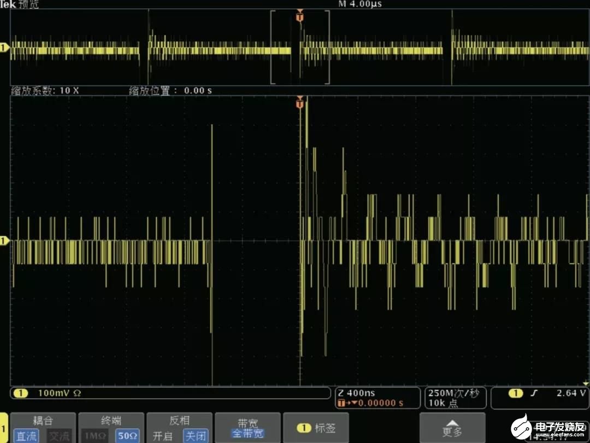Select 交流 (AC) coupling option
This screenshot has height=443, width=590.
coord(60,436)
